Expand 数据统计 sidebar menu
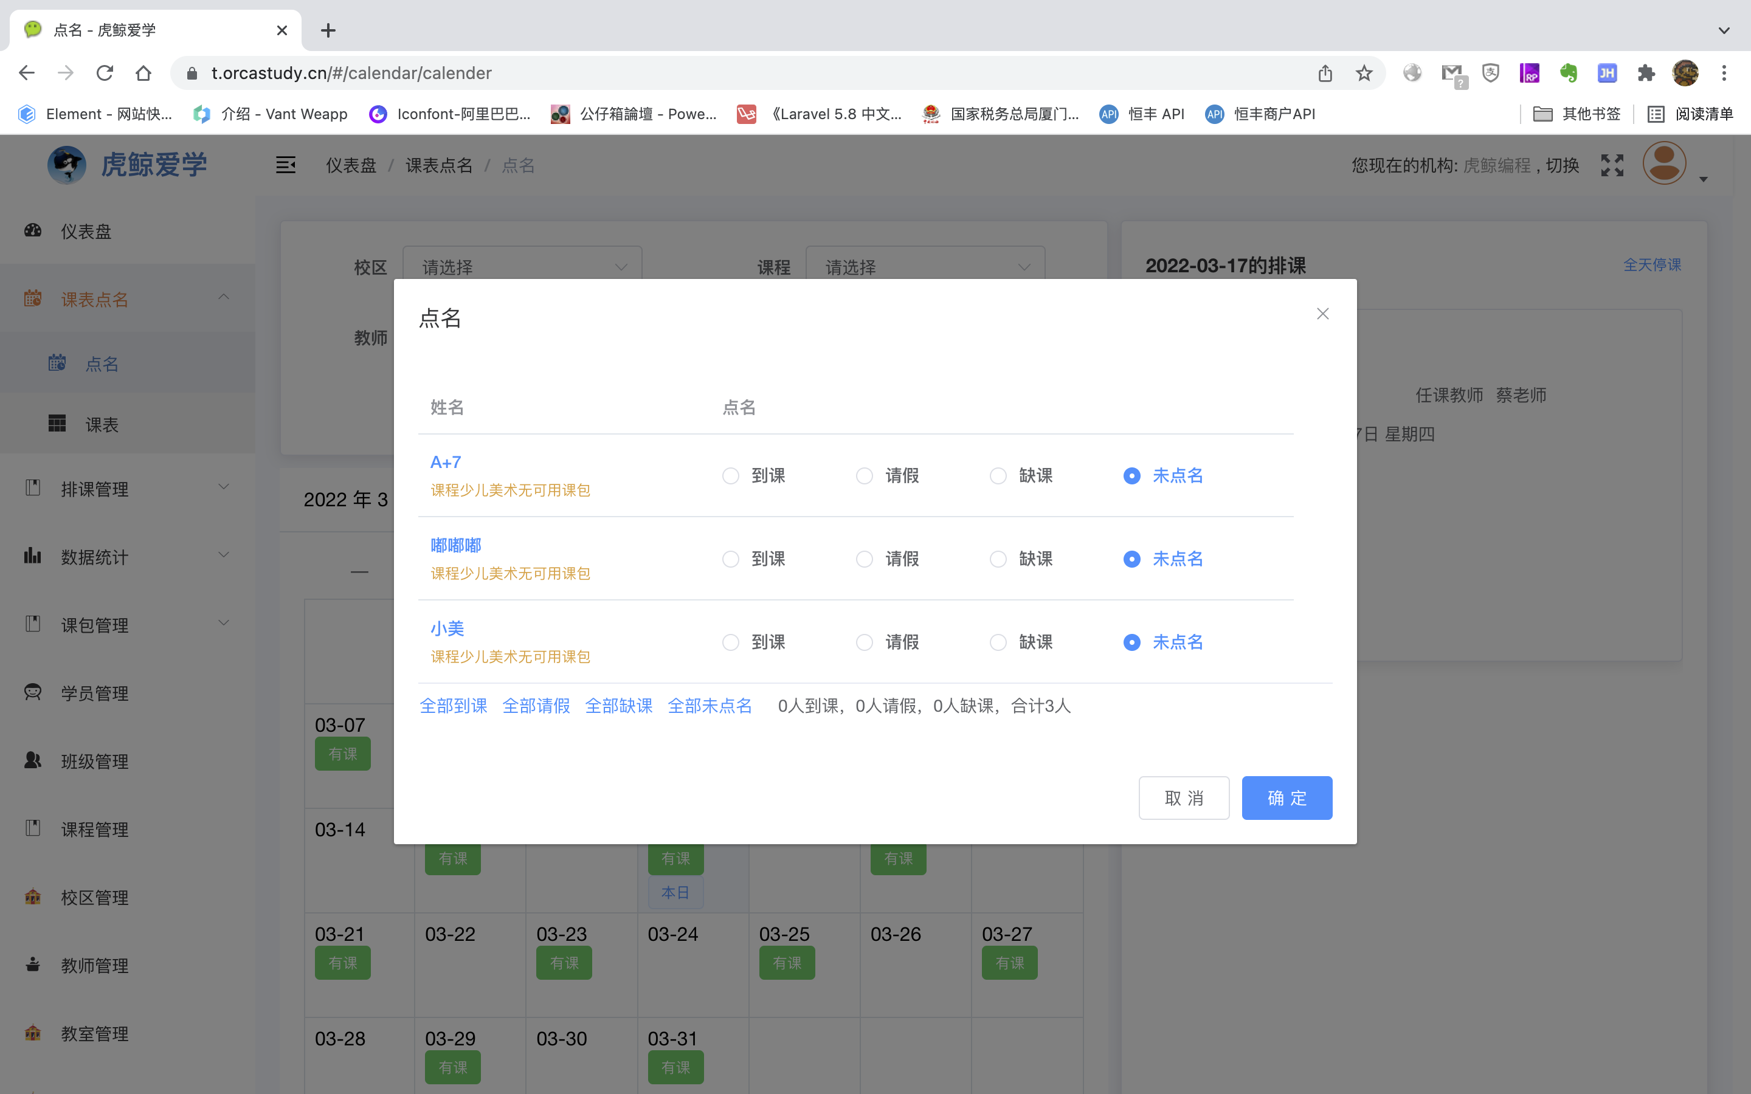This screenshot has height=1094, width=1751. tap(127, 556)
